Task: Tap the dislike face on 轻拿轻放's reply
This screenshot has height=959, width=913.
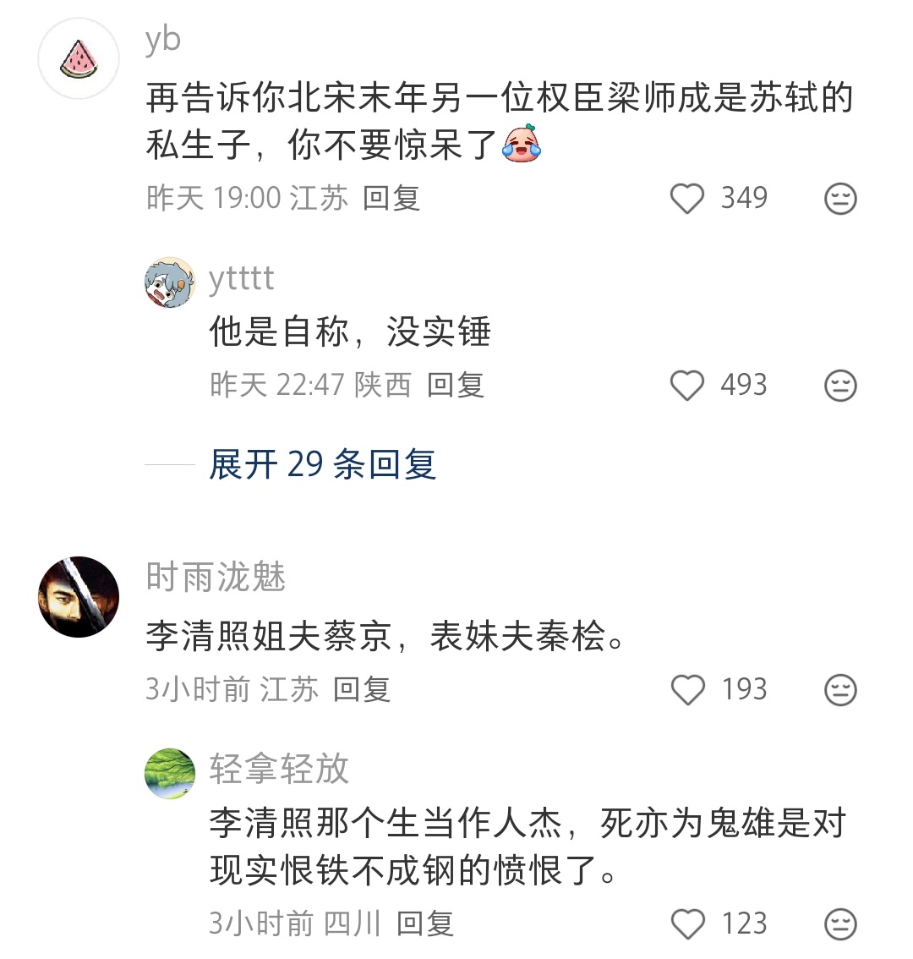Action: click(x=839, y=924)
